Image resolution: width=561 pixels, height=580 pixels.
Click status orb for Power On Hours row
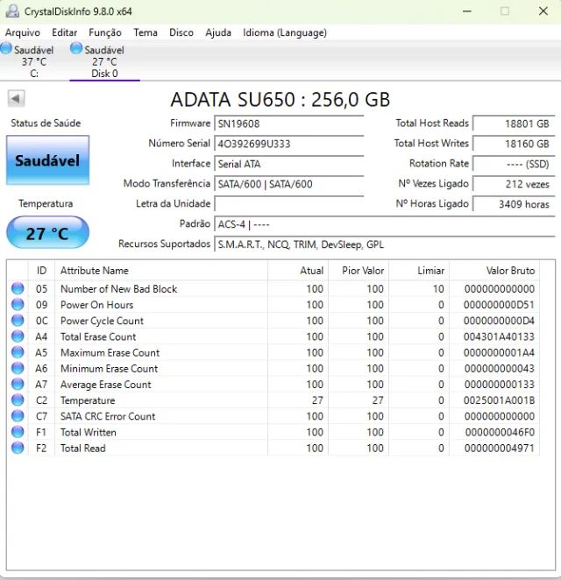18,304
